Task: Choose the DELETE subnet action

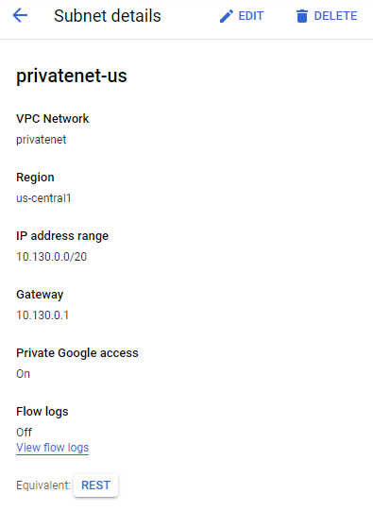Action: coord(327,16)
